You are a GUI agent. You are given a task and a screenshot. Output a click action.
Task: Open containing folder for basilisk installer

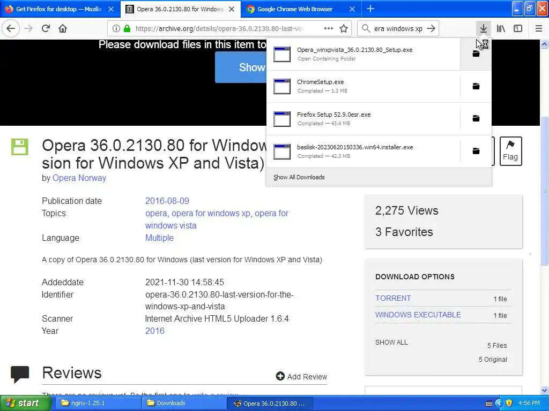point(476,151)
